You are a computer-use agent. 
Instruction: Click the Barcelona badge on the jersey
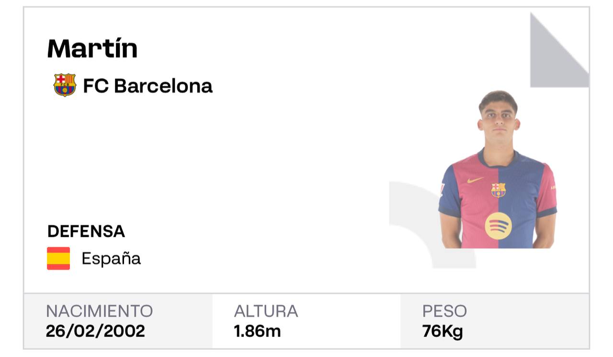[x=499, y=190]
